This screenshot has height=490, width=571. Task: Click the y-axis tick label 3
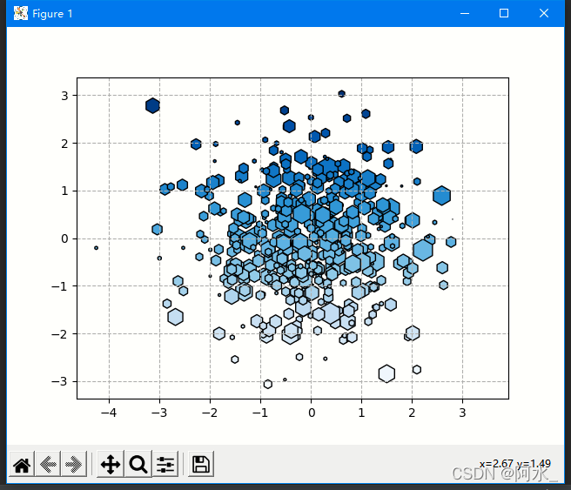click(x=64, y=96)
